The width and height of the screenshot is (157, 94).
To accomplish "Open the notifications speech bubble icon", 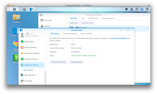I will (x=126, y=9).
